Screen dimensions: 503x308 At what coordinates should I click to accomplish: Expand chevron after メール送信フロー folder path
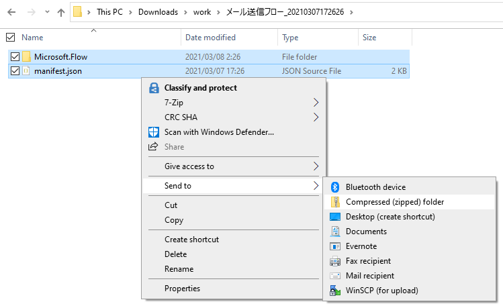[x=352, y=12]
